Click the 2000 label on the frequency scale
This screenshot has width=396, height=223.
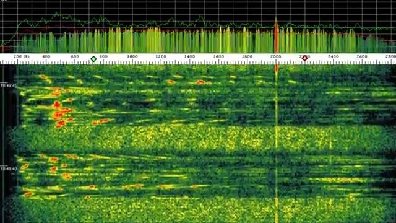click(x=276, y=56)
